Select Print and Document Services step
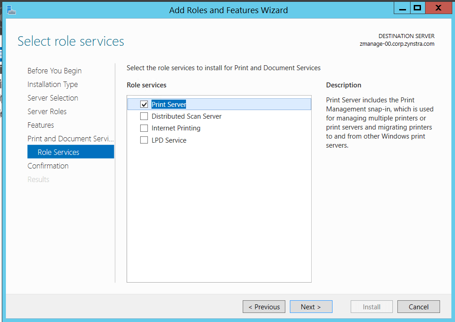Image resolution: width=455 pixels, height=322 pixels. 70,139
